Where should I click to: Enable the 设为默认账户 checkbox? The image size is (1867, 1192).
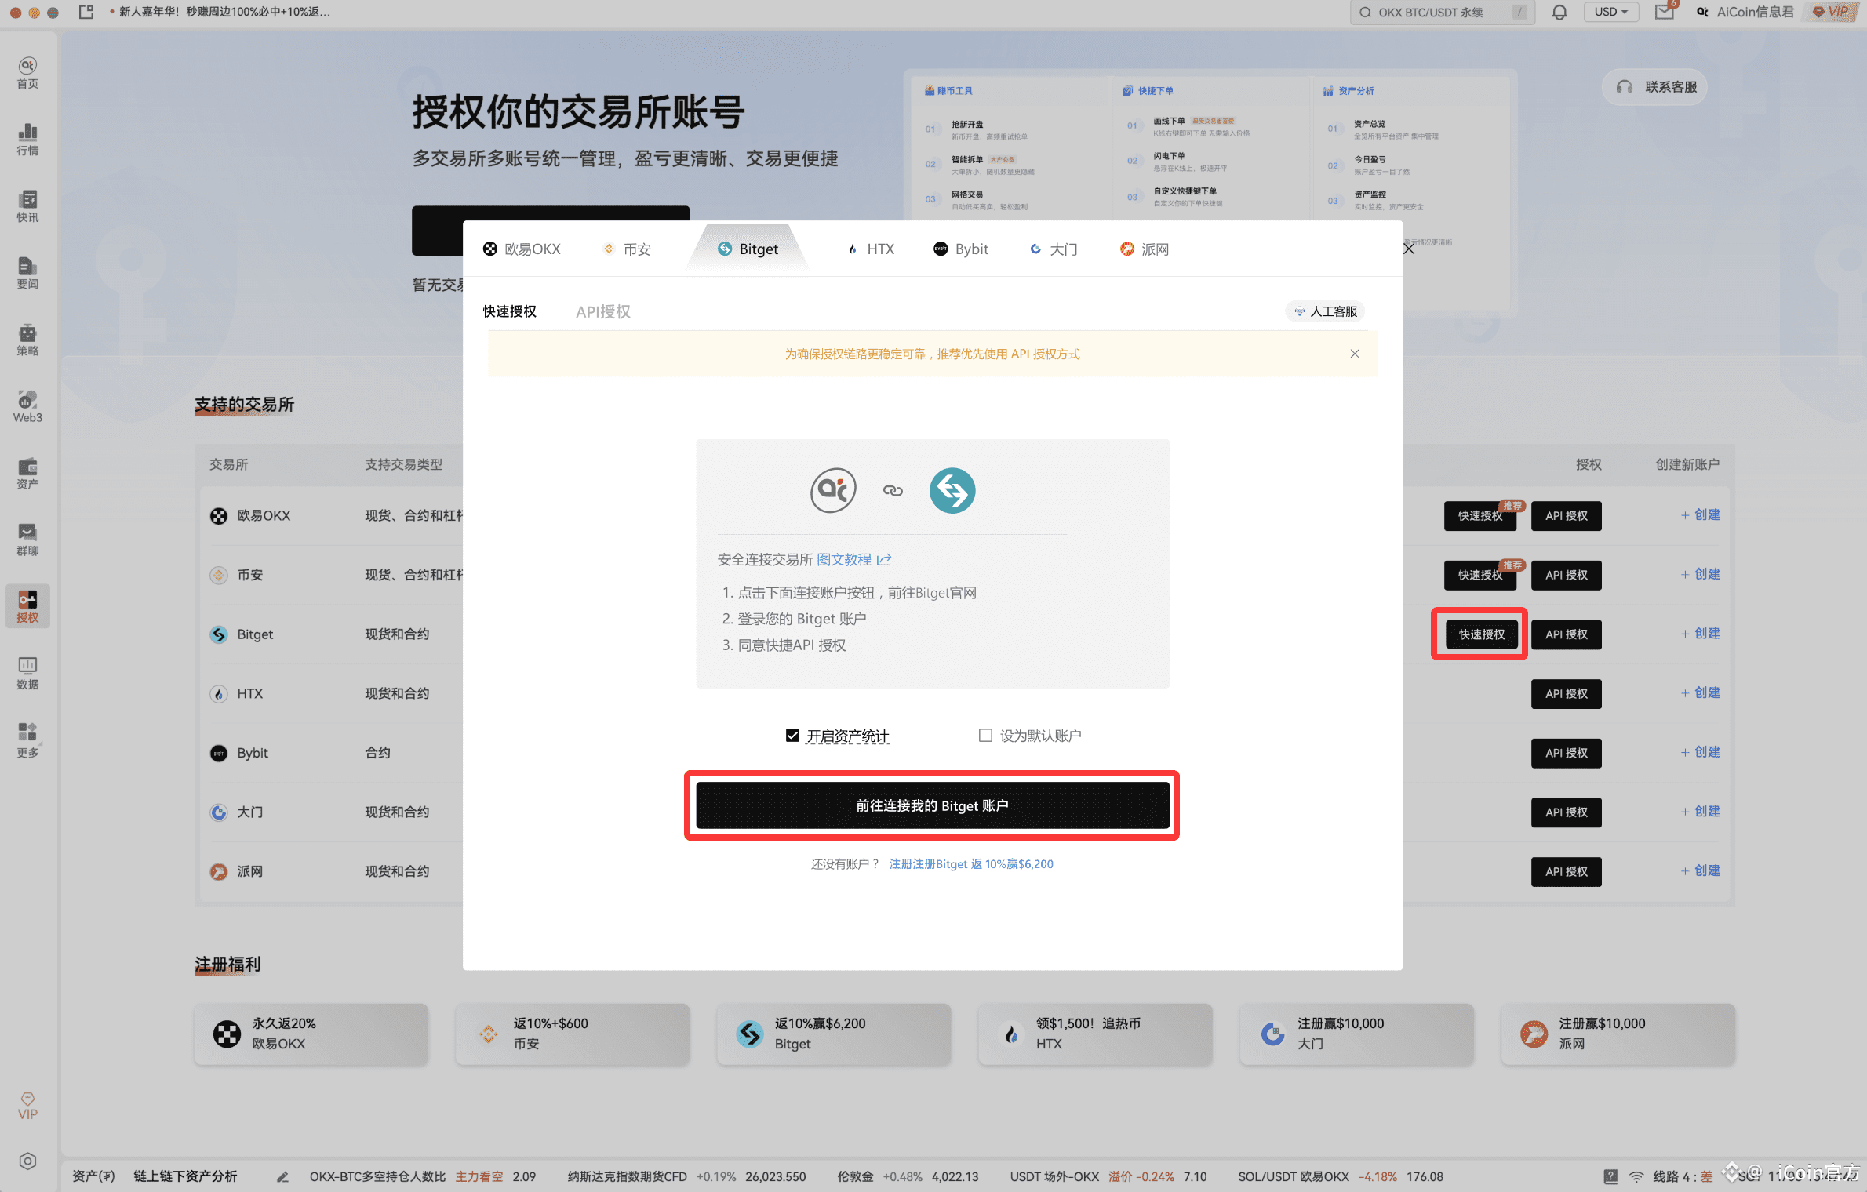pos(985,735)
